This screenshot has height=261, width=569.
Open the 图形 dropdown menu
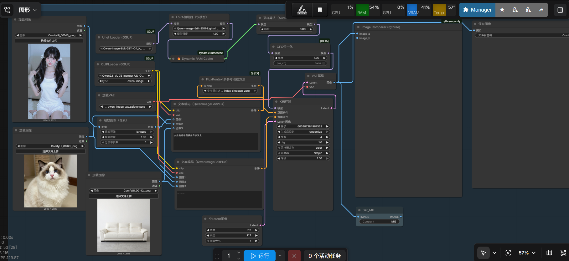(28, 10)
